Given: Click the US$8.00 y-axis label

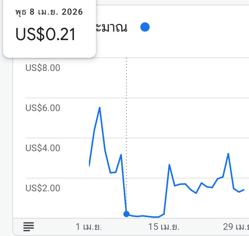Looking at the screenshot, I should point(43,68).
